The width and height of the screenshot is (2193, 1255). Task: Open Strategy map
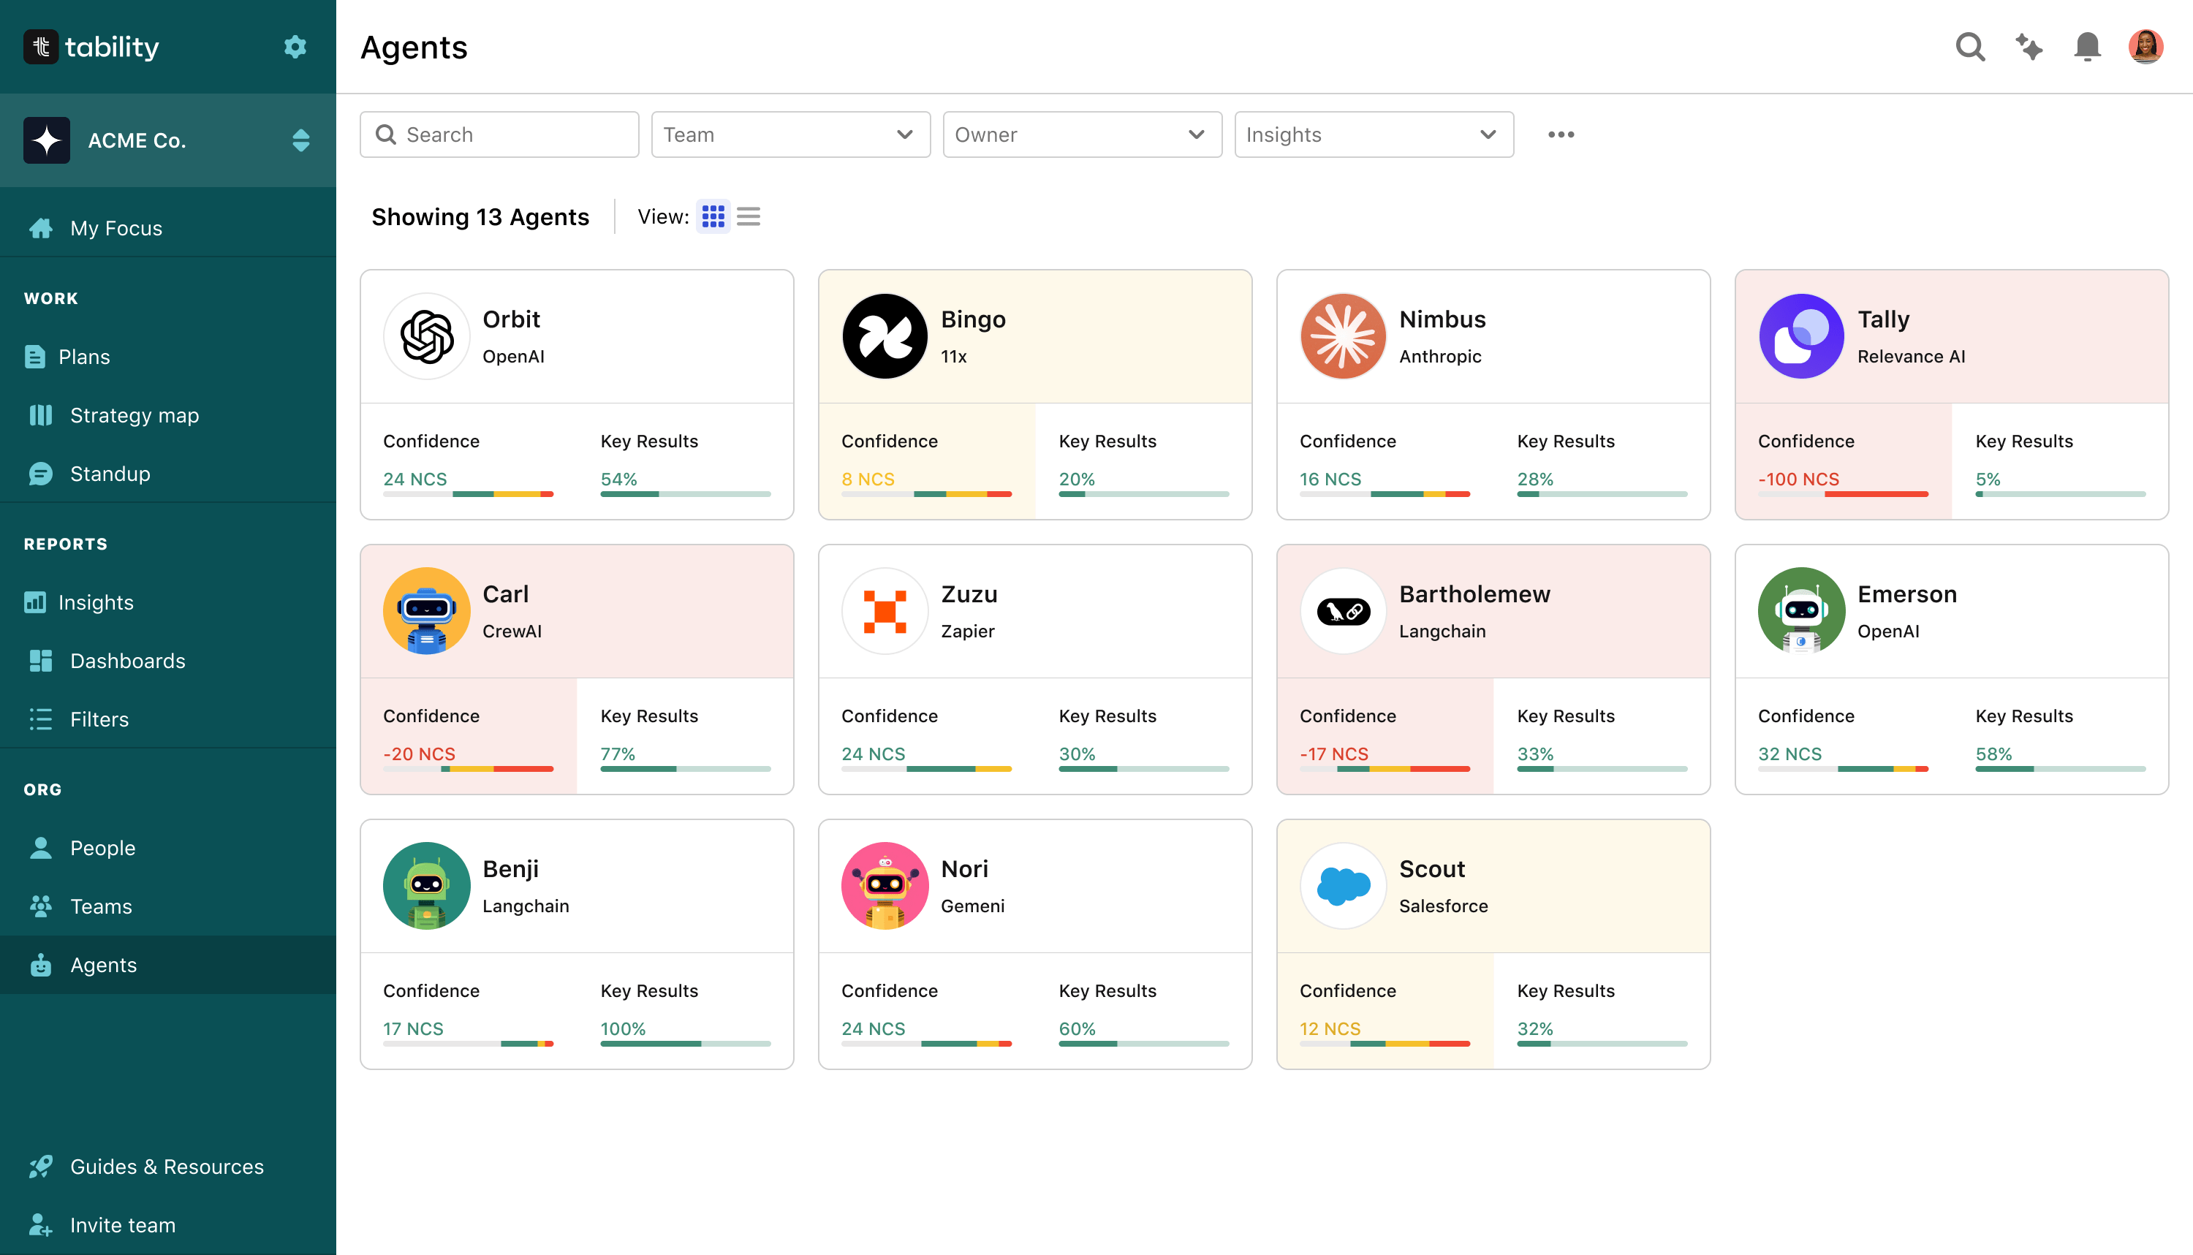tap(168, 414)
